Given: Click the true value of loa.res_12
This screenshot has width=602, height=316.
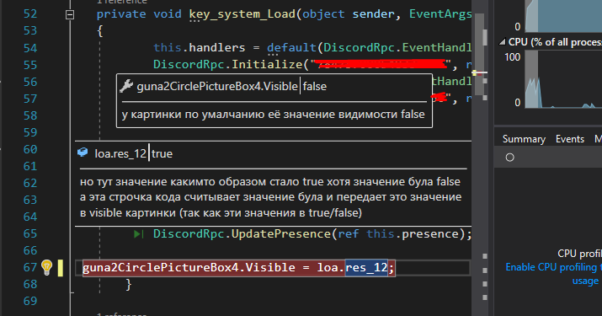Looking at the screenshot, I should click(x=162, y=153).
